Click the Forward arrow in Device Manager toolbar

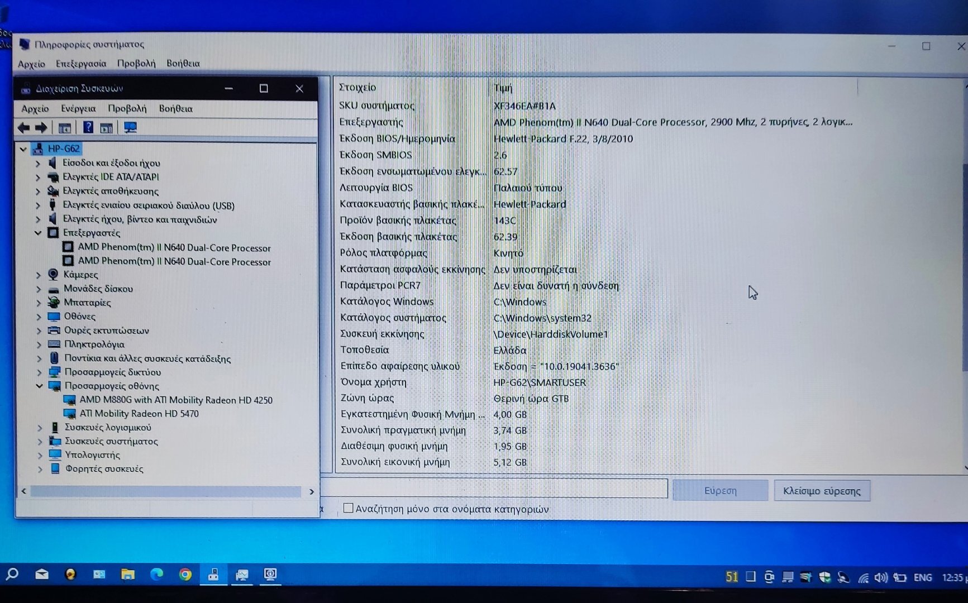pyautogui.click(x=41, y=128)
